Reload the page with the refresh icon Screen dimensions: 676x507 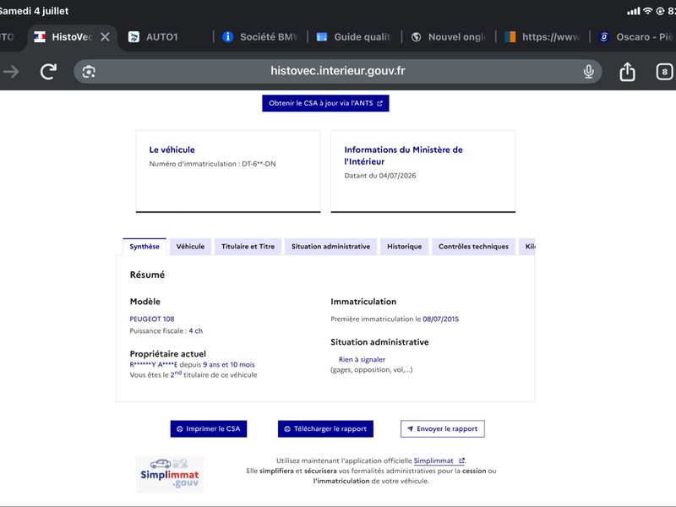pos(48,72)
